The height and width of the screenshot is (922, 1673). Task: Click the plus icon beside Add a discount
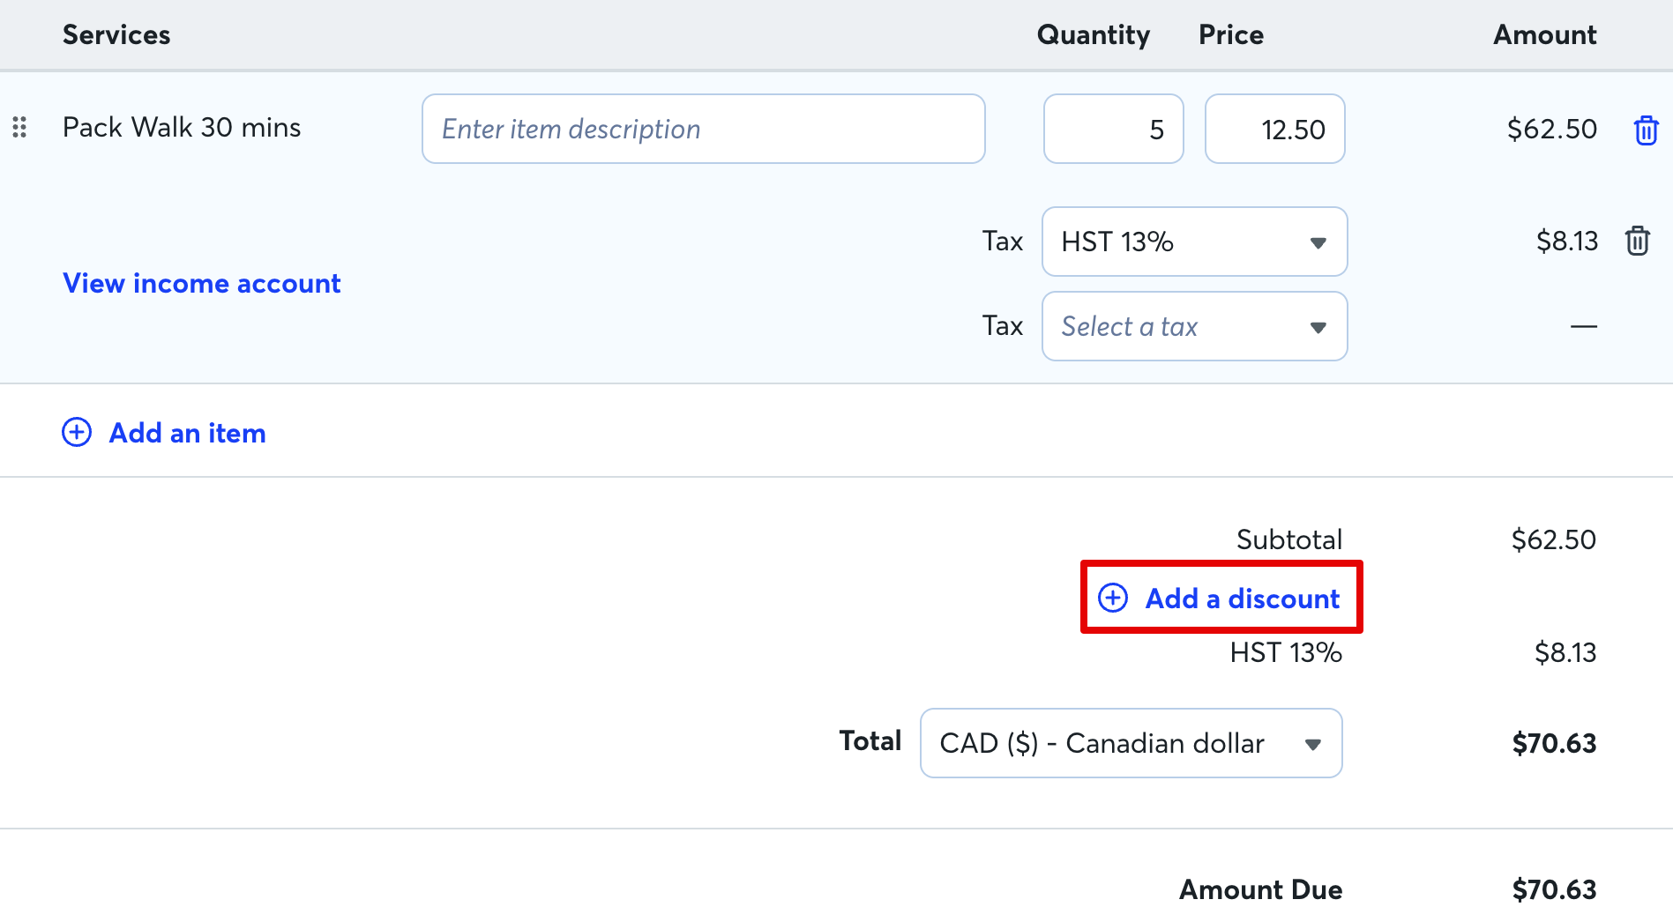coord(1113,598)
